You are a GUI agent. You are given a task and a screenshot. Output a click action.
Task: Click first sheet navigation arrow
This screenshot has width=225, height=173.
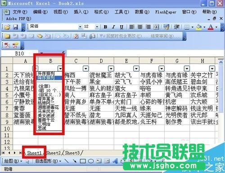tap(3, 153)
